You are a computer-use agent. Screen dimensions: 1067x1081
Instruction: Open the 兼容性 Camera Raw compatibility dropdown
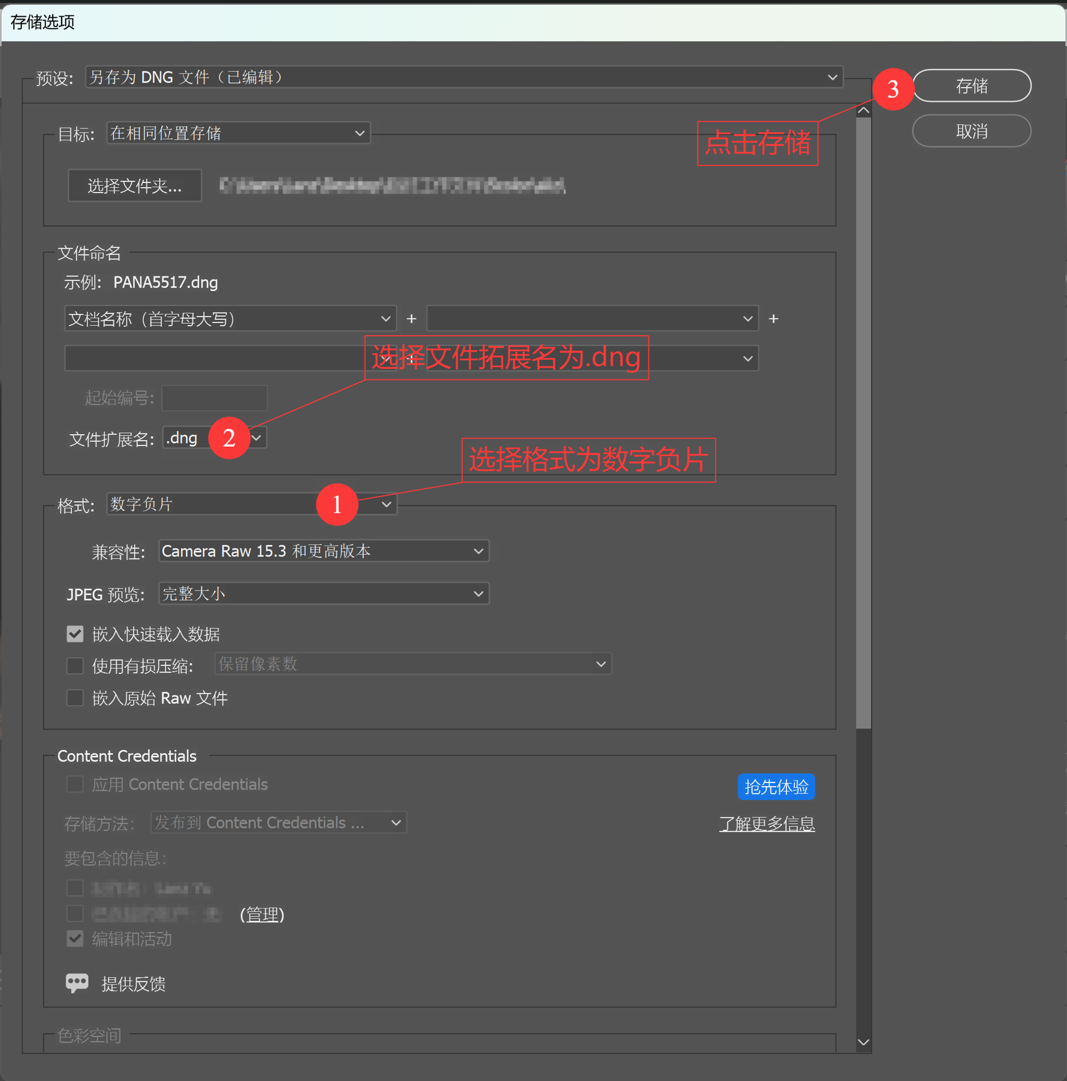324,551
